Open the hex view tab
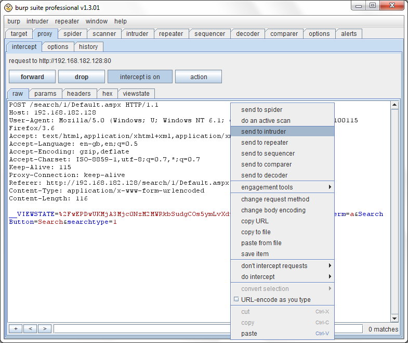 click(107, 94)
